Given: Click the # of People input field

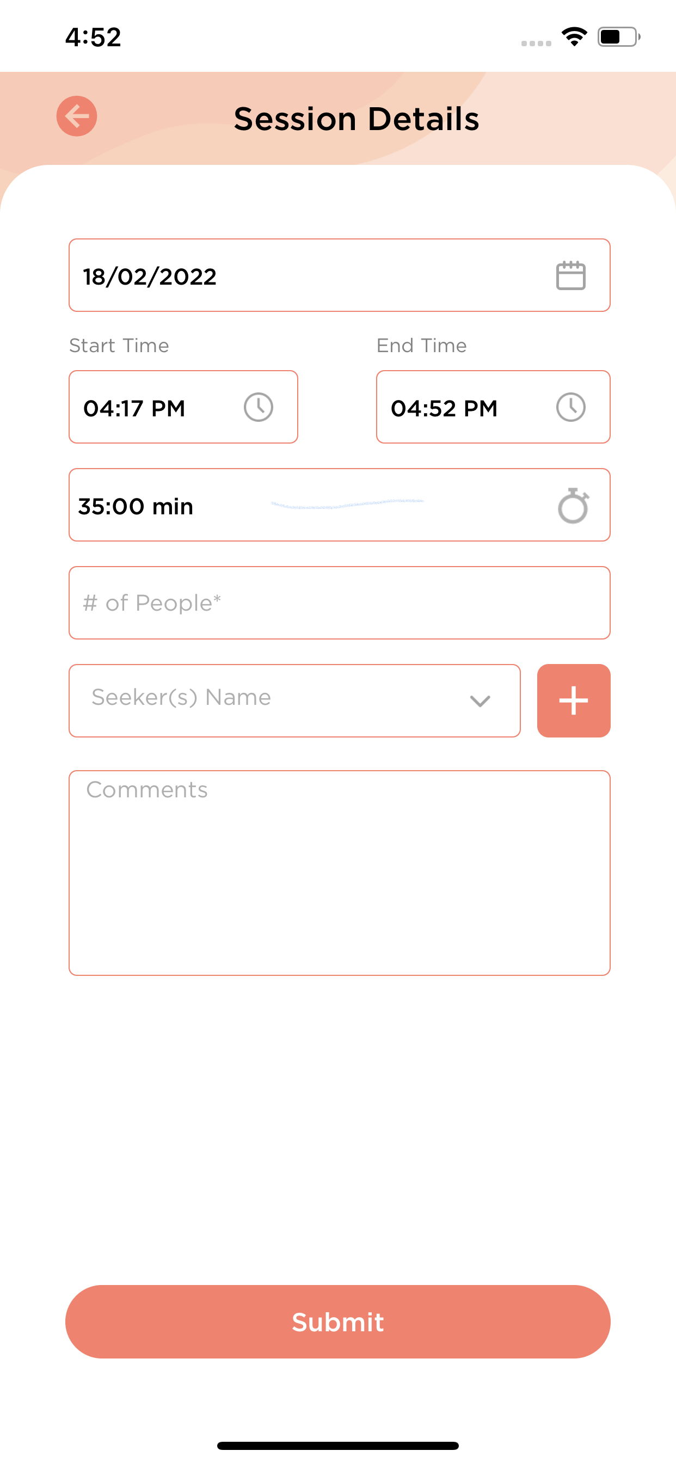Looking at the screenshot, I should tap(339, 603).
